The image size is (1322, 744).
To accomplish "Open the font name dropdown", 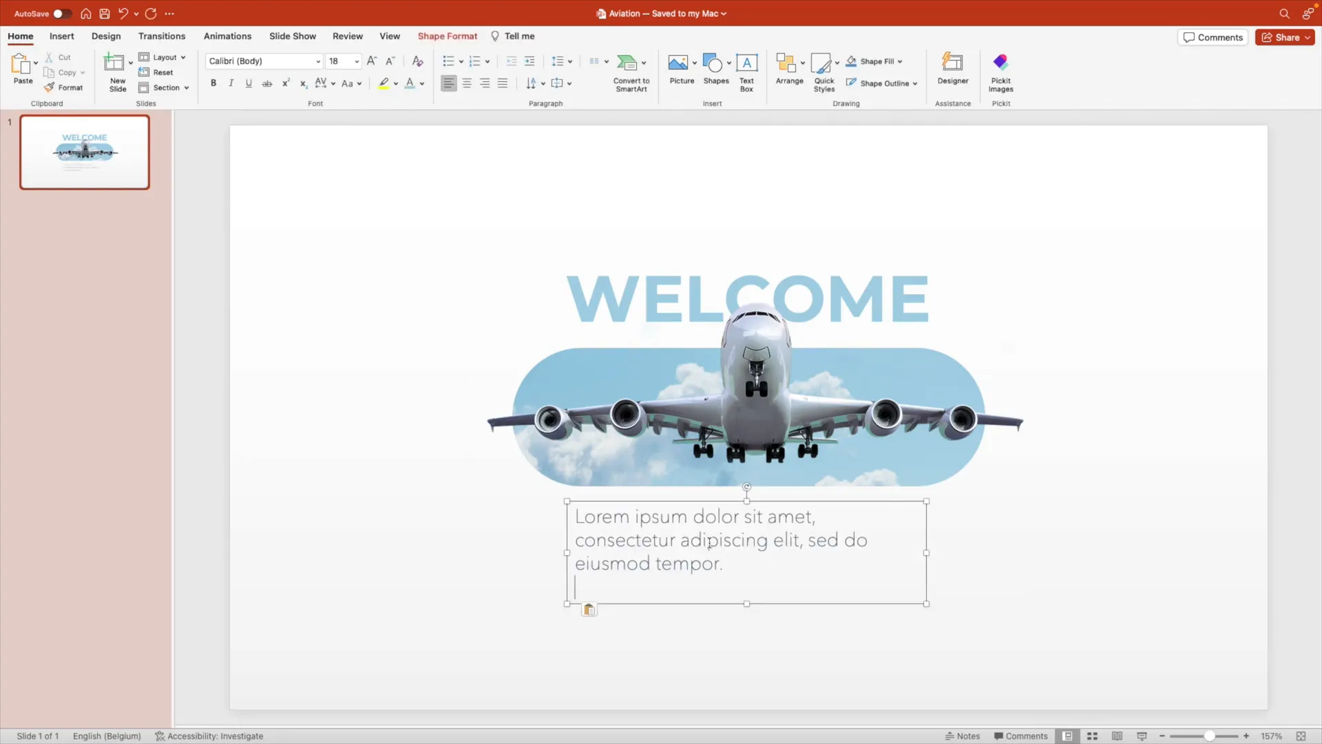I will 318,61.
